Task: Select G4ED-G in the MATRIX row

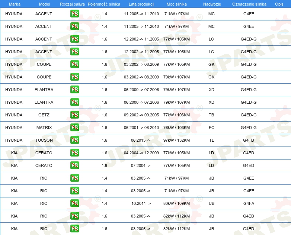Action: (x=249, y=128)
